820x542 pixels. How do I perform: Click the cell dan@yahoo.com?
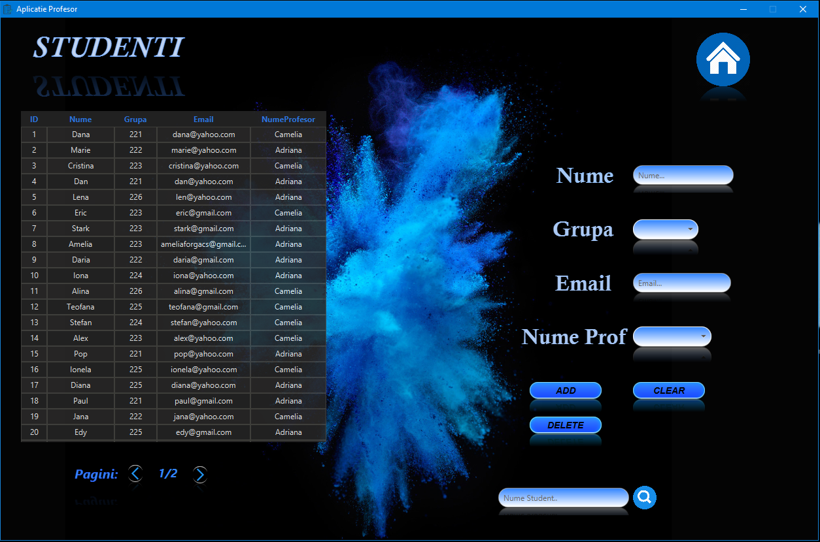(x=203, y=182)
